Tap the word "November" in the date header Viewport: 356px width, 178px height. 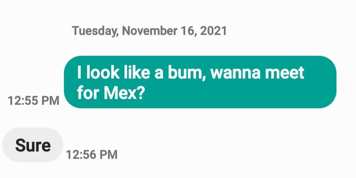tap(149, 31)
